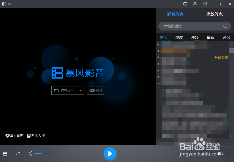Viewport: 234px width, 162px height.
Task: Open the skin (shirt) icon in title bar
Action: point(205,4)
